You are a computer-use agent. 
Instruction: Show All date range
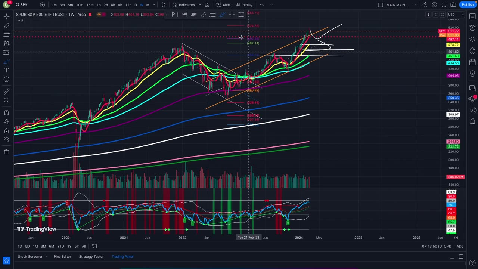[84, 246]
